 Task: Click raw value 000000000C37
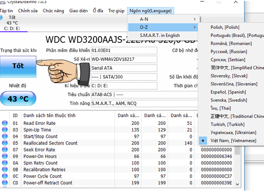click(216, 176)
